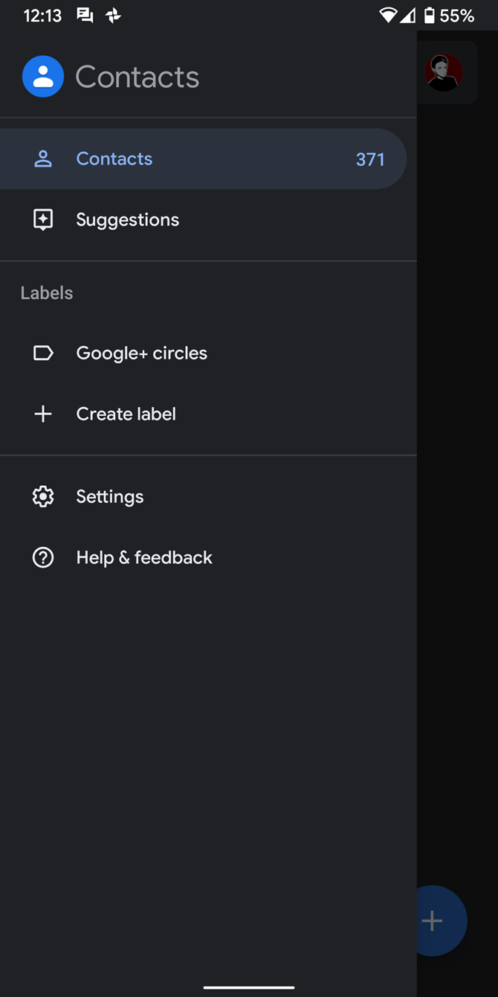The width and height of the screenshot is (498, 997).
Task: Click Create label
Action: click(x=126, y=414)
